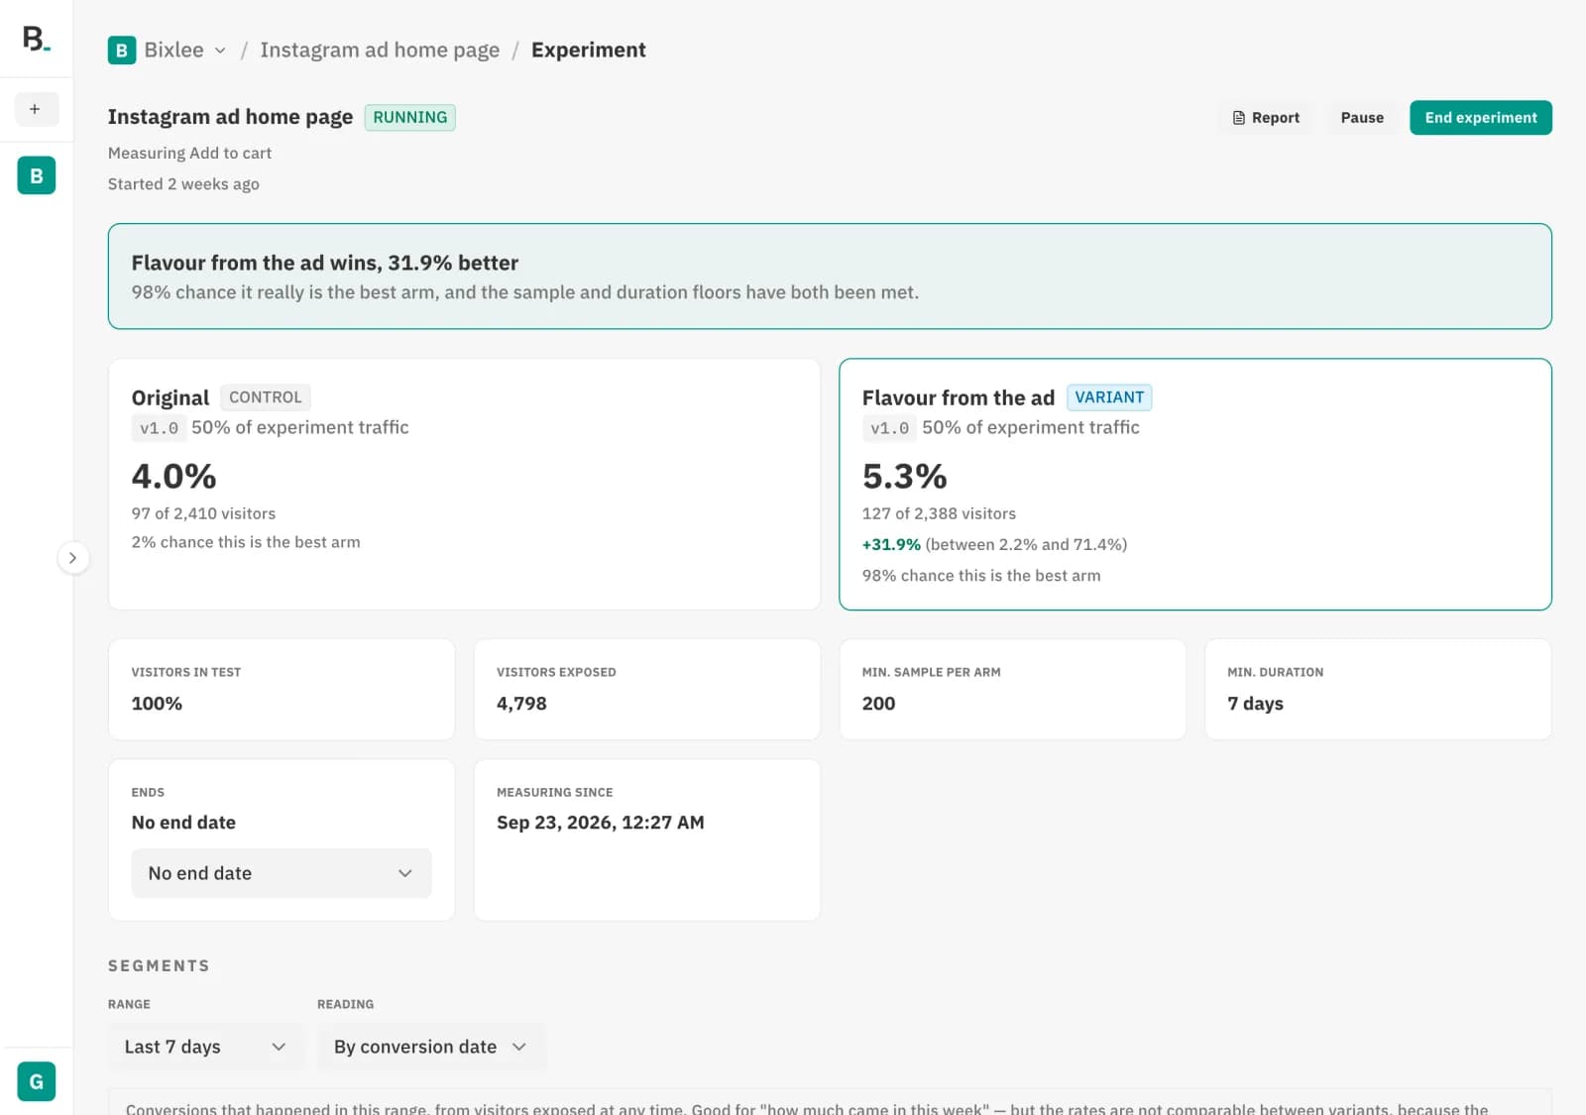Click the CONTROL badge on Original

(266, 397)
